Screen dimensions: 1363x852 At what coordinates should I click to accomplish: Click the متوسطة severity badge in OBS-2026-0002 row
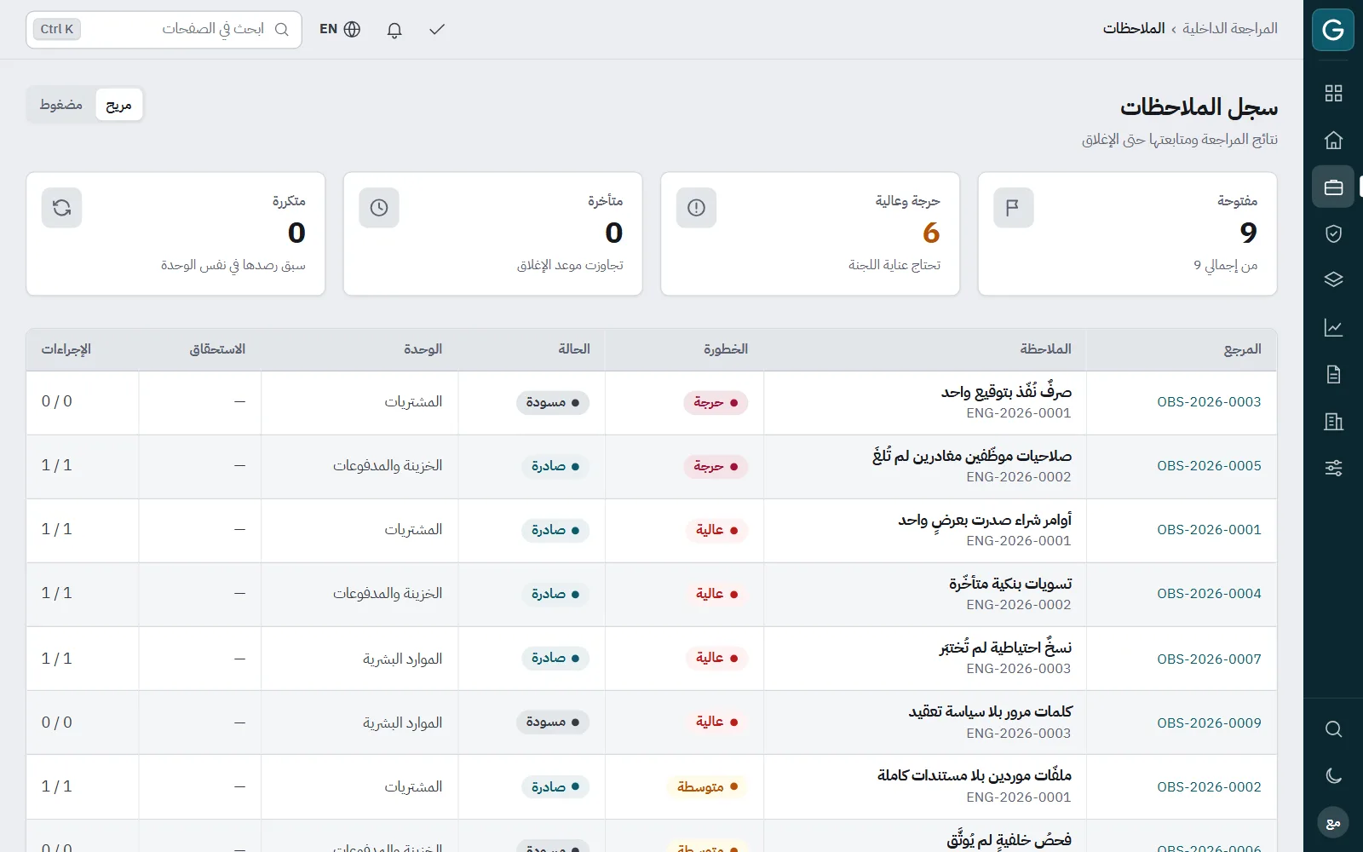(708, 786)
